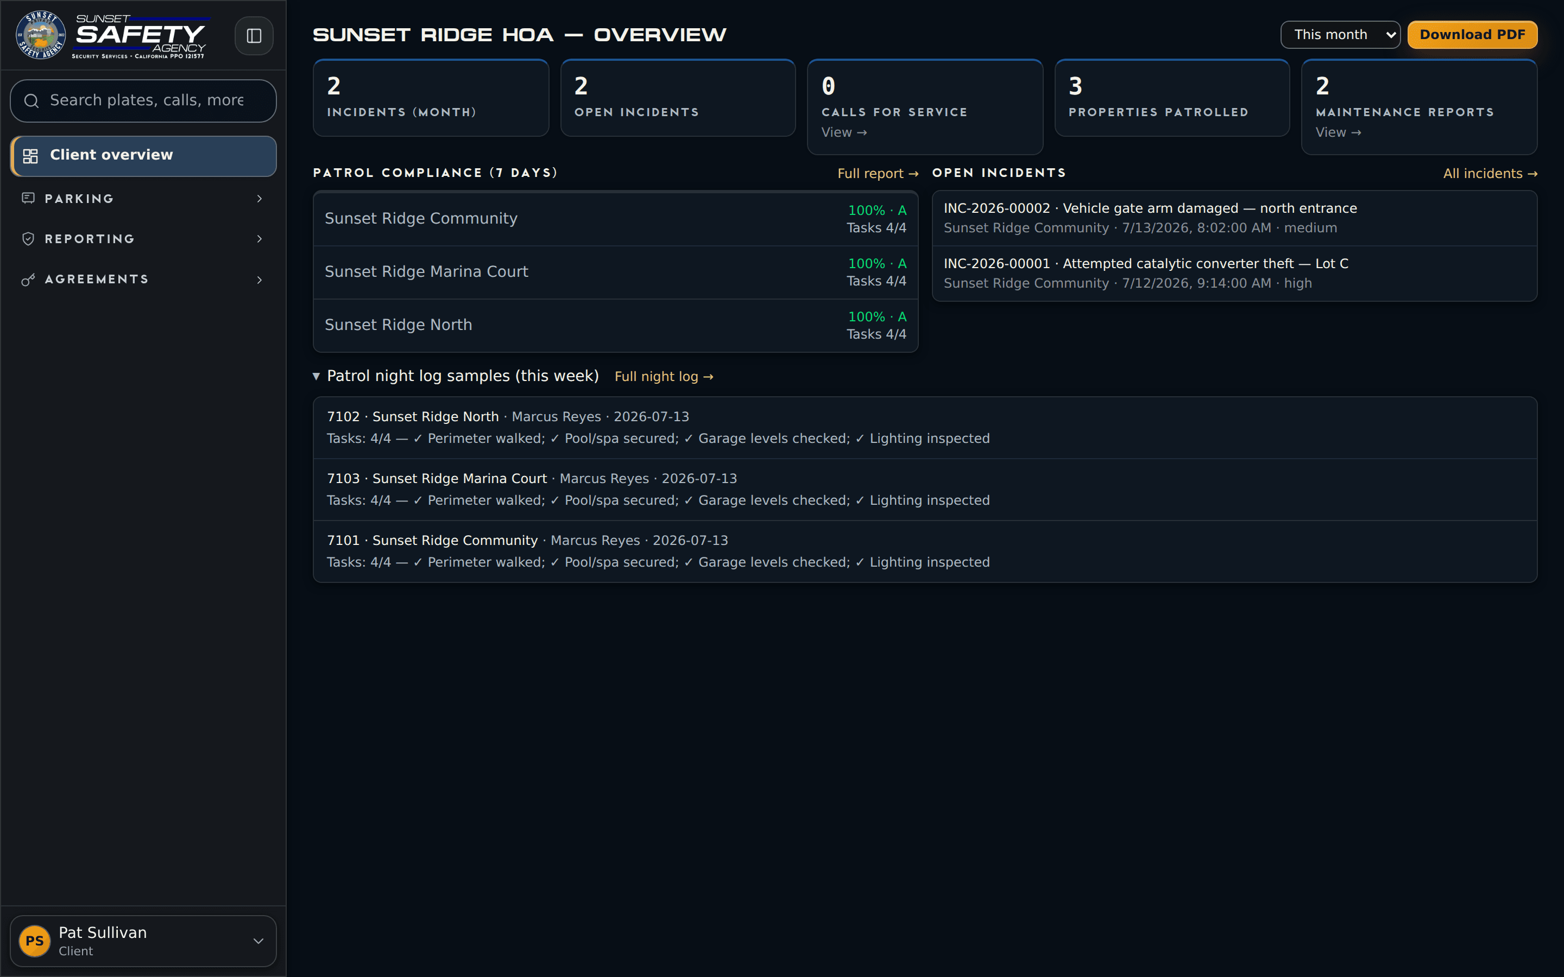Image resolution: width=1564 pixels, height=977 pixels.
Task: Open the Parking menu item
Action: click(x=143, y=198)
